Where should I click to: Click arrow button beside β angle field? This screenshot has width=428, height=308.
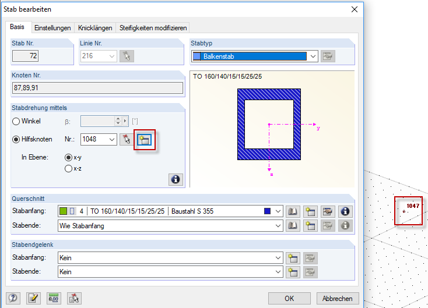tap(125, 121)
